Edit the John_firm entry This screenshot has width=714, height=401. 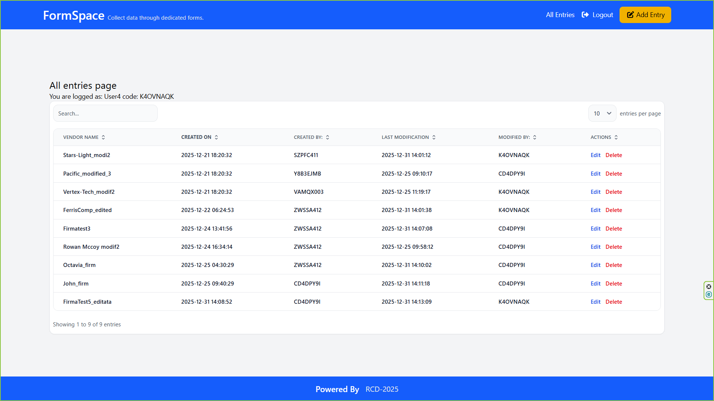point(595,284)
